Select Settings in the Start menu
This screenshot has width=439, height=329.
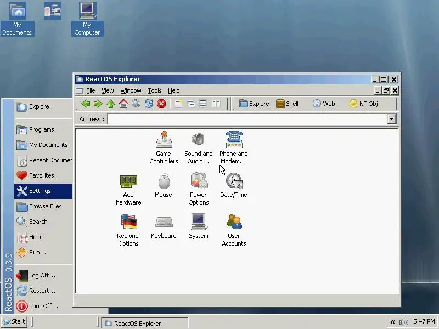[43, 191]
